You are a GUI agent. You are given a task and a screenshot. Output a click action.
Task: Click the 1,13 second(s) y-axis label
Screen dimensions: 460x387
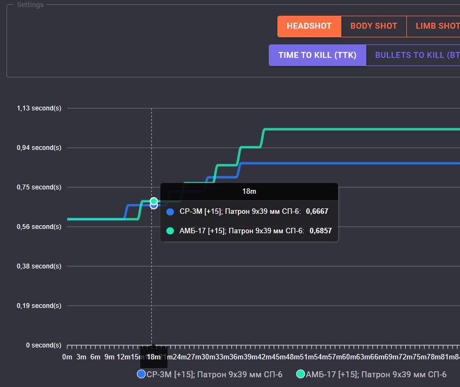coord(39,108)
